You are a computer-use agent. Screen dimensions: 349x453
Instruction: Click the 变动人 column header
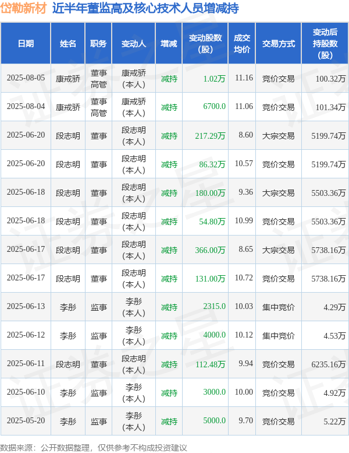click(x=134, y=44)
